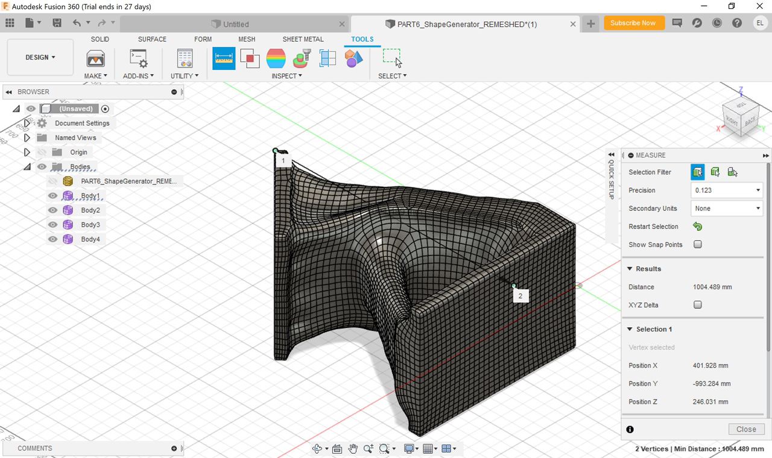
Task: Select the face/edge/vertex selection filter
Action: (698, 172)
